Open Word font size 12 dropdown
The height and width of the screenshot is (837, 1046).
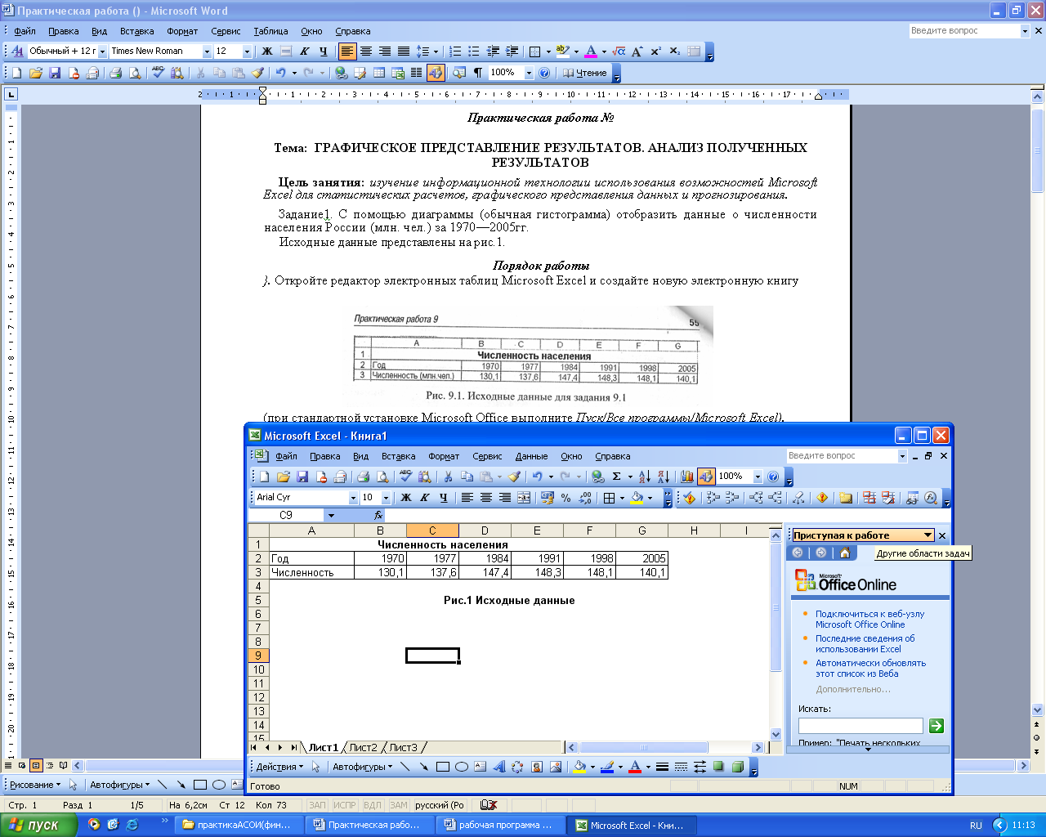(247, 51)
